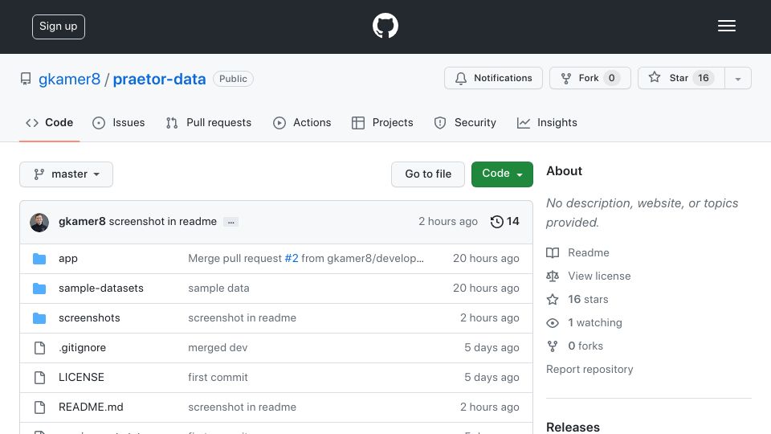Open pull request #2 link

pyautogui.click(x=292, y=258)
